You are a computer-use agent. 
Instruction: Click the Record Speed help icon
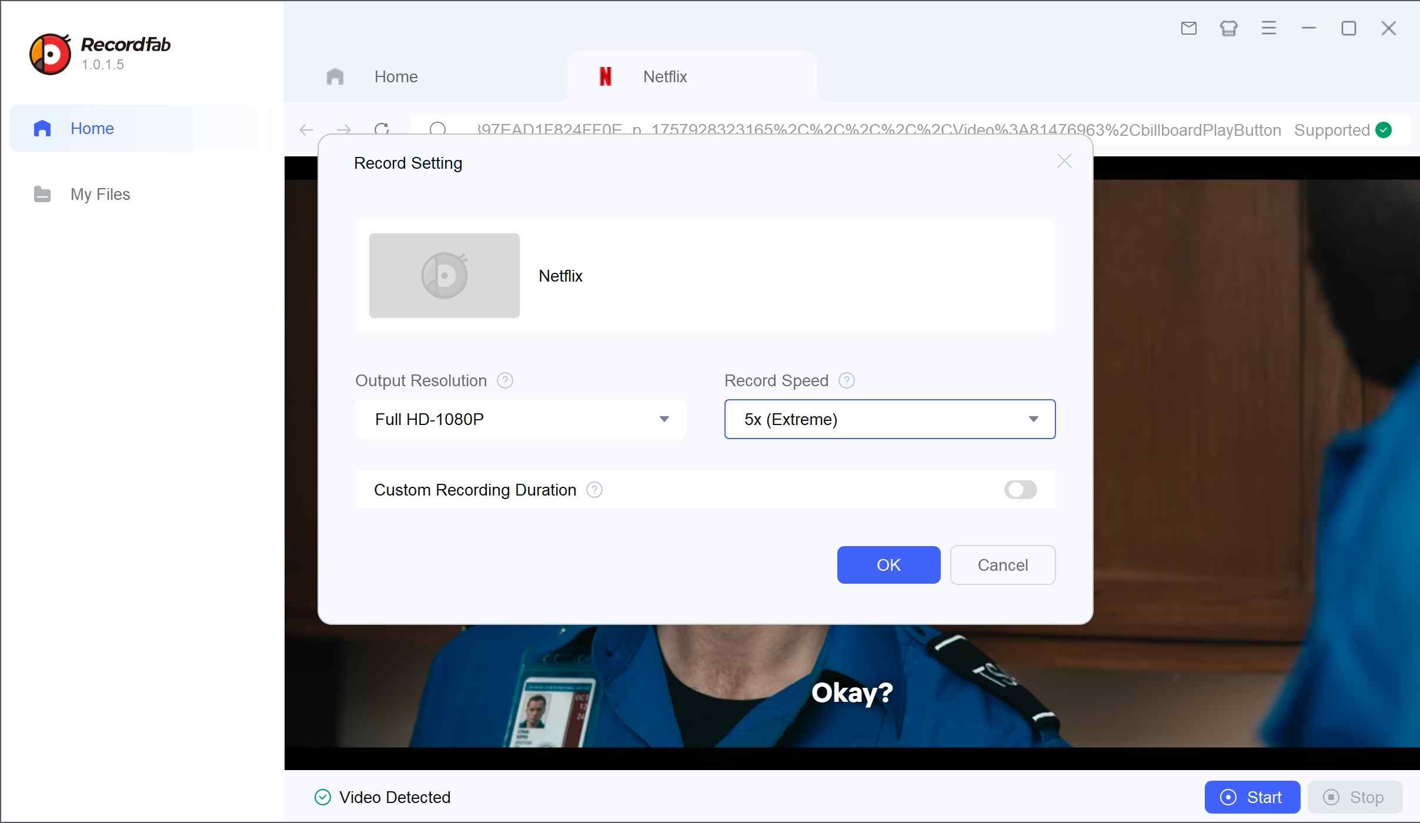point(846,381)
